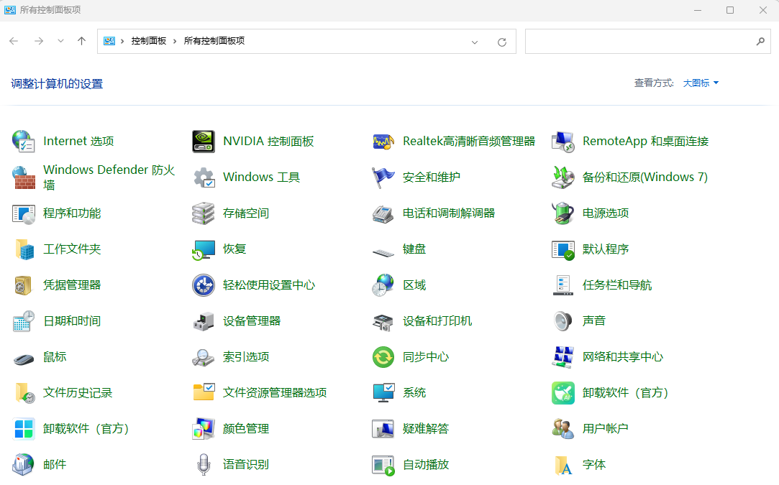Image resolution: width=779 pixels, height=485 pixels.
Task: Expand the address bar history dropdown
Action: coord(475,42)
